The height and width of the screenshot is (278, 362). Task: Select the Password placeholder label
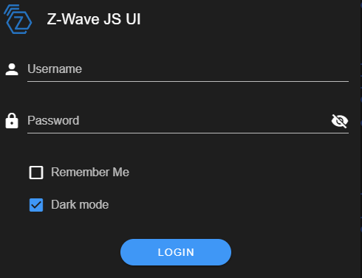click(53, 120)
